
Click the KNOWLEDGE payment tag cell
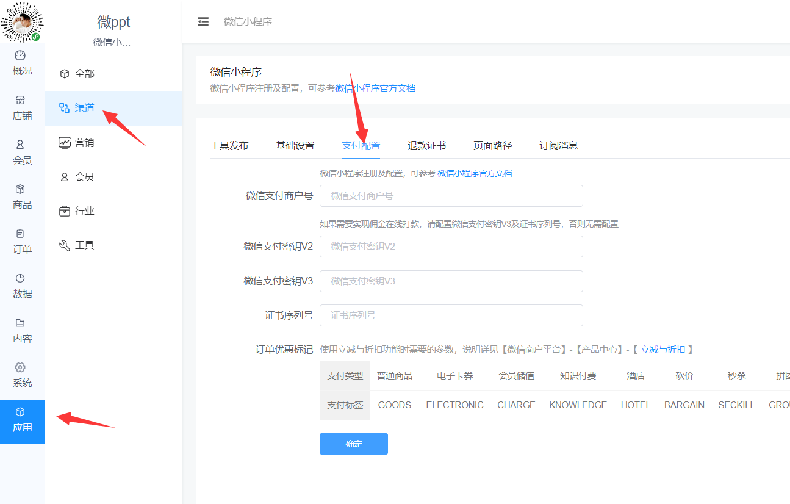point(578,405)
